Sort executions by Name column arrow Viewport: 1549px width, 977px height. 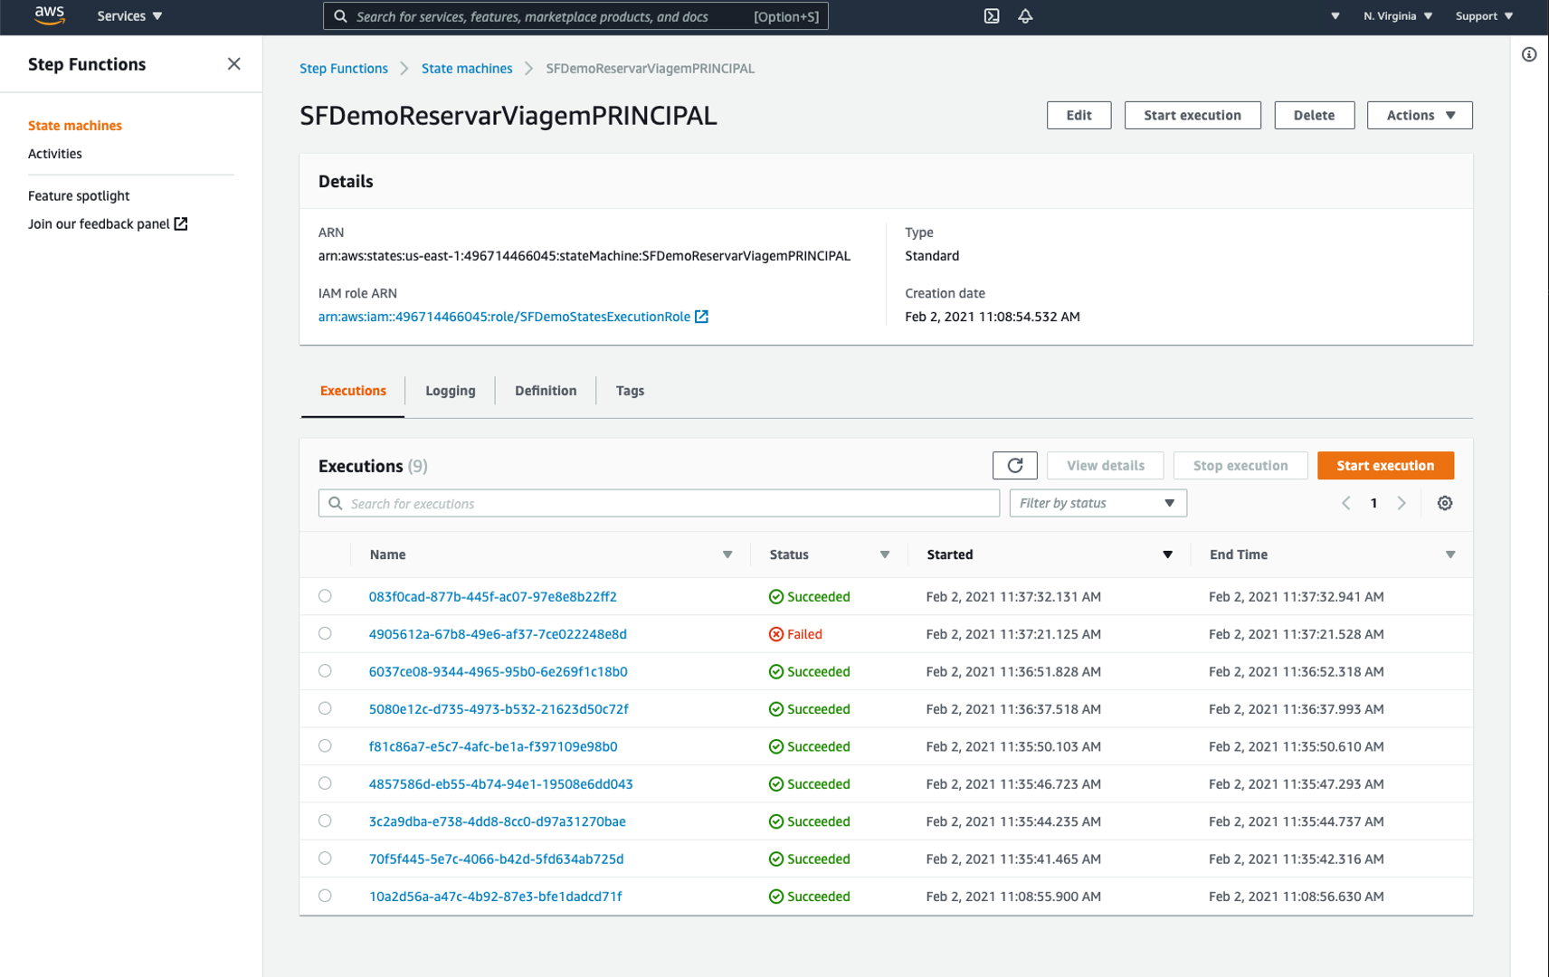click(727, 555)
